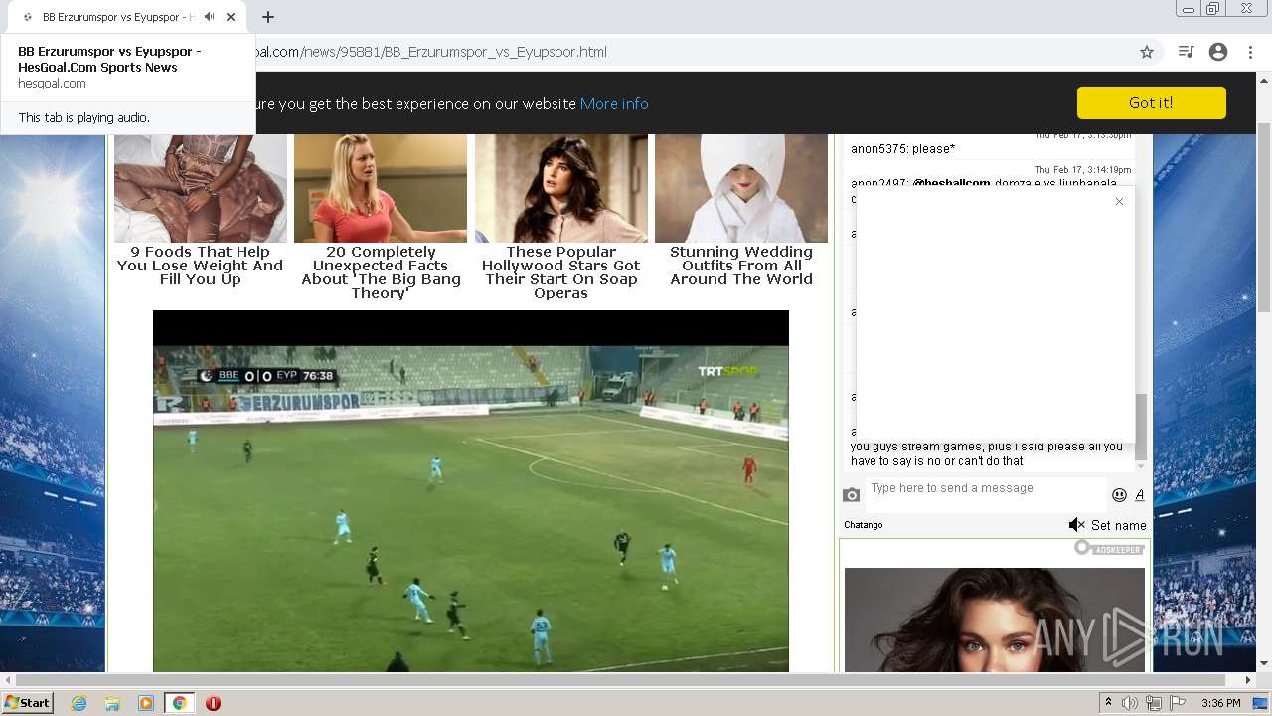
Task: Click the soap opera star thumbnail image
Action: [x=560, y=188]
